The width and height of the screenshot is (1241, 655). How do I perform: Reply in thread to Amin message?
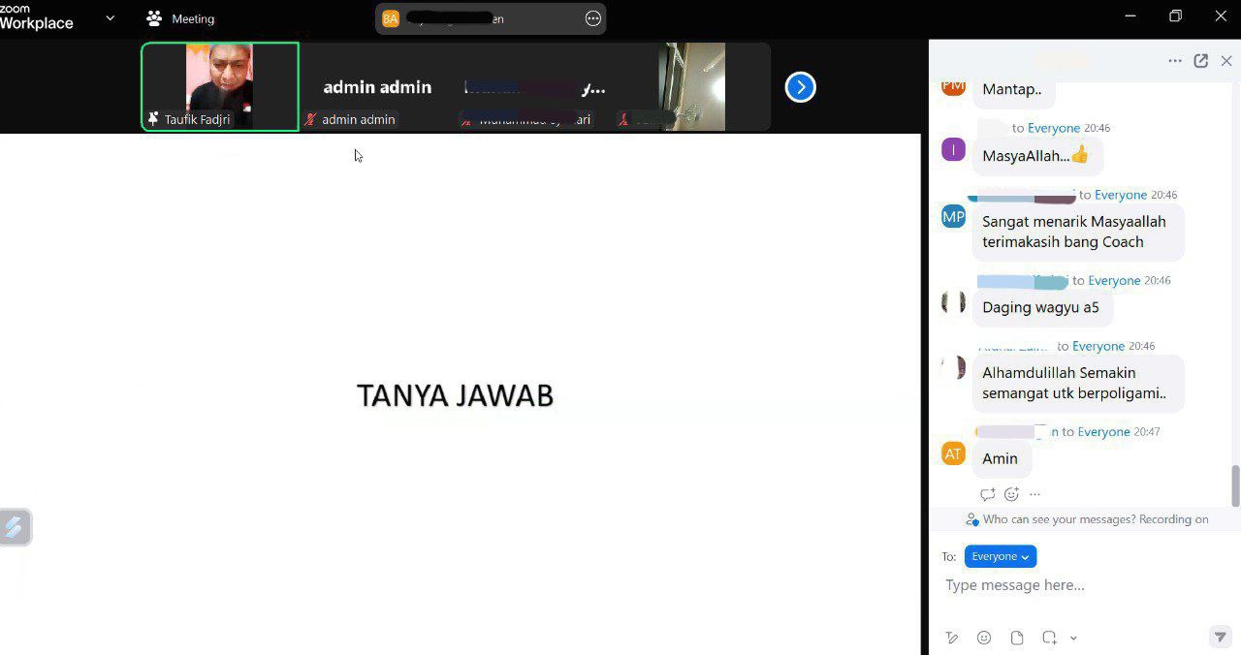pos(988,494)
